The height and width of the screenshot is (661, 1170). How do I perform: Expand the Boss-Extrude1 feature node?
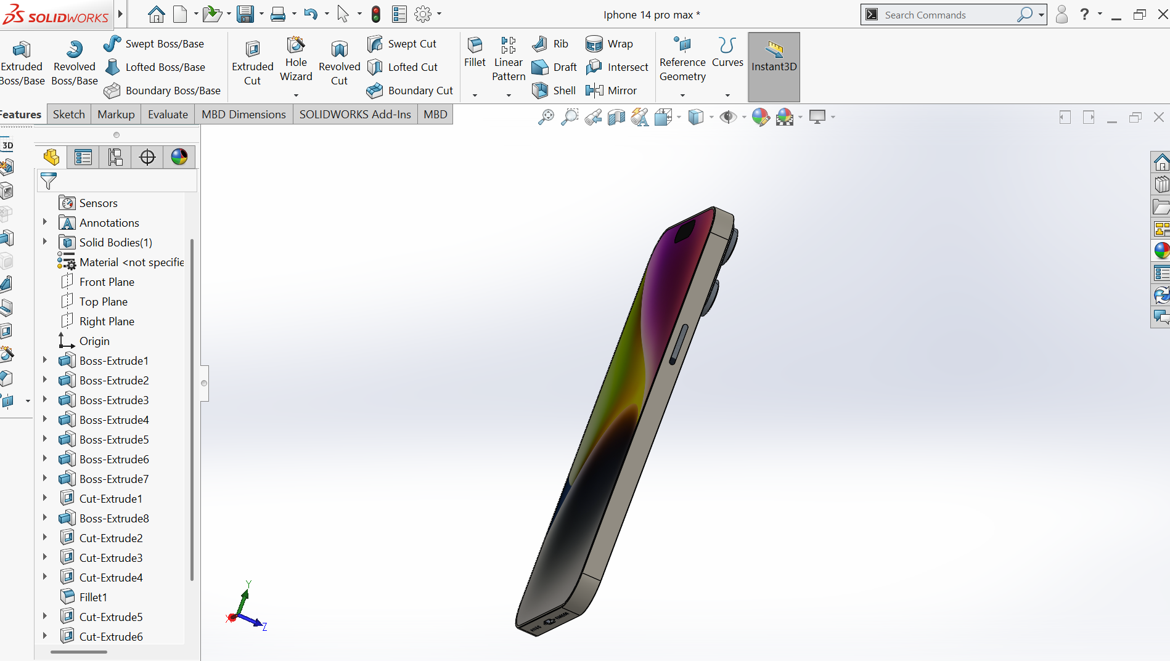(x=45, y=360)
